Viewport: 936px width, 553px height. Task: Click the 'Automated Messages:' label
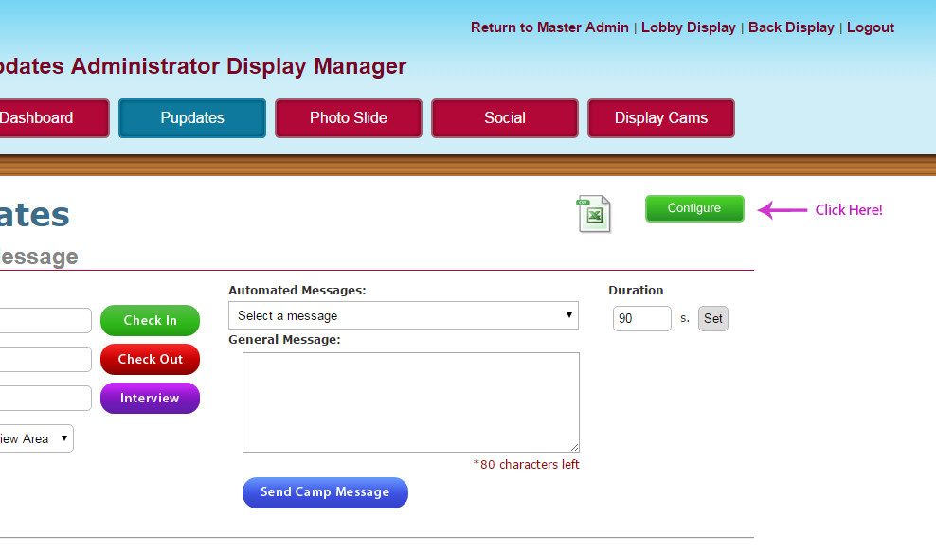tap(297, 291)
